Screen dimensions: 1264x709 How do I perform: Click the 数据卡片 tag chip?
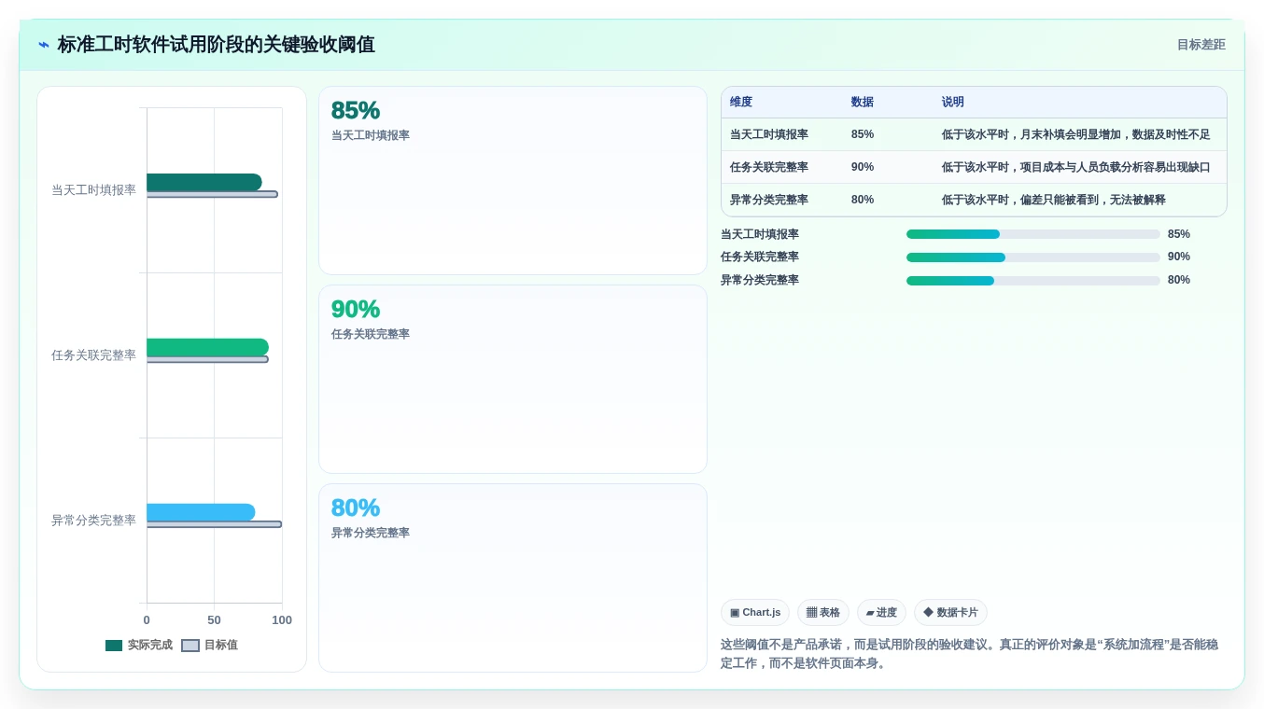(950, 613)
